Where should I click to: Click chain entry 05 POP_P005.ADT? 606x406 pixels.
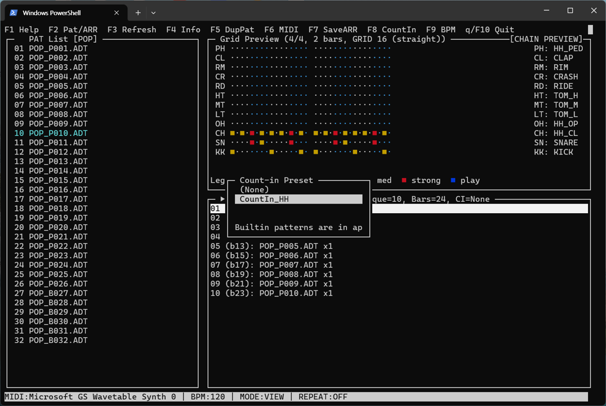point(271,246)
